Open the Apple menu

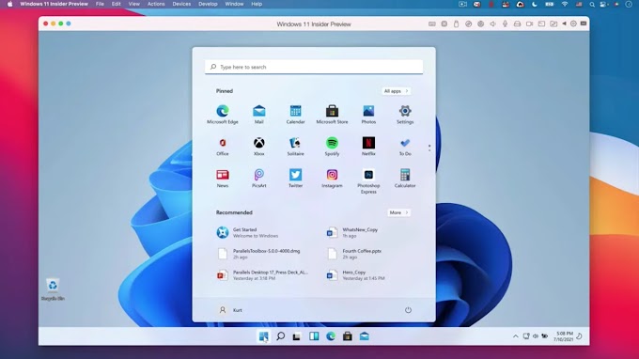9,4
